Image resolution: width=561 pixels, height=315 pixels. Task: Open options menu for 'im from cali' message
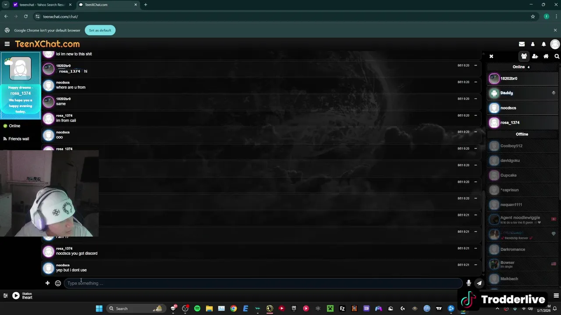coord(476,115)
